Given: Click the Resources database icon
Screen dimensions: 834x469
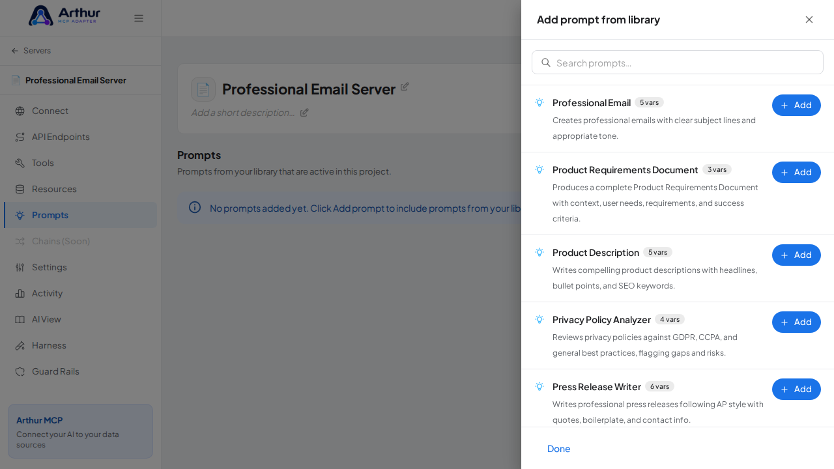Looking at the screenshot, I should coord(20,189).
